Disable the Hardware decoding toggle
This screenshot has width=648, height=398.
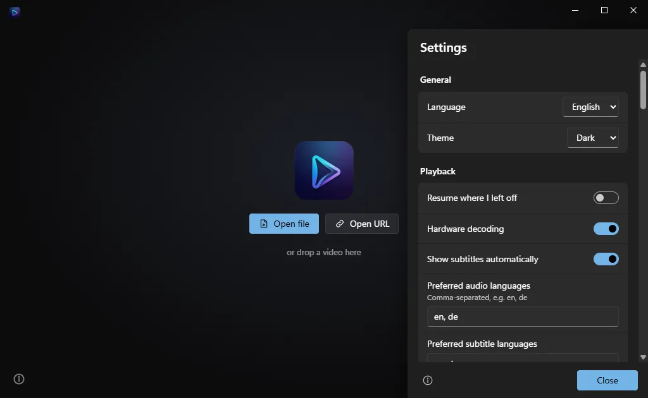(606, 229)
